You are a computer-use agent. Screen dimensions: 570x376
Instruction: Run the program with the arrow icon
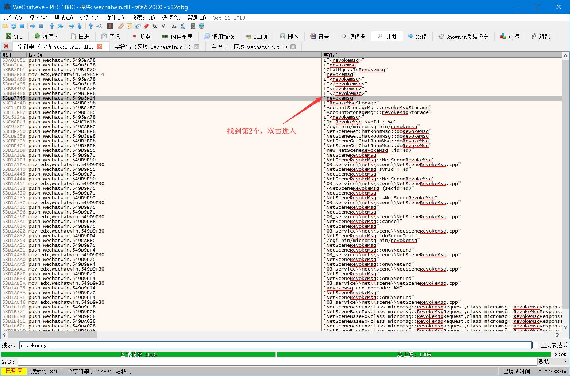coord(33,26)
